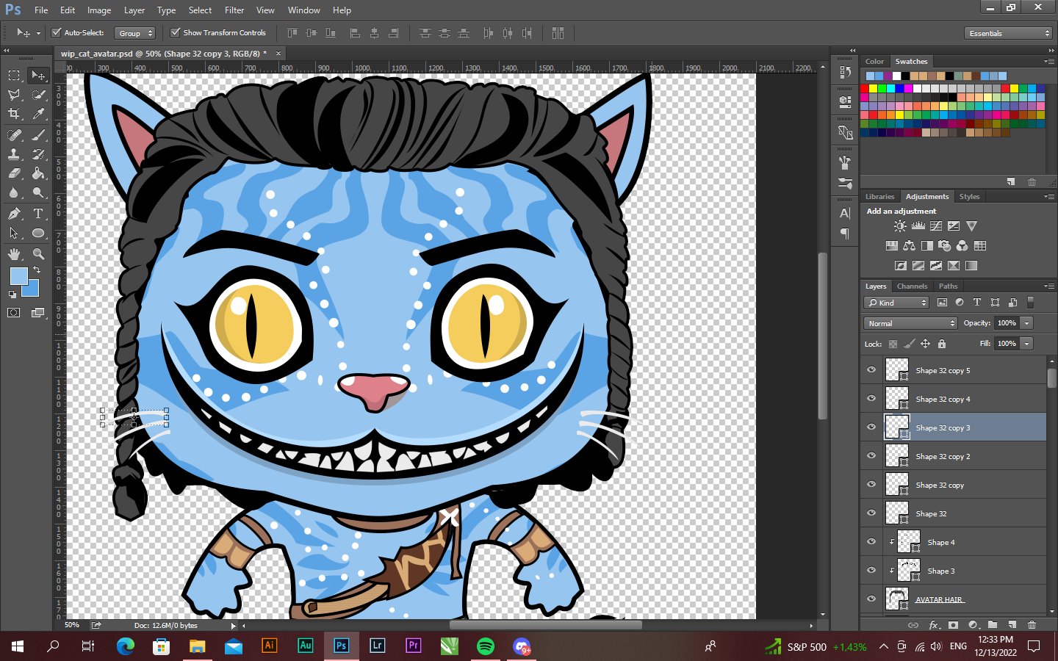Image resolution: width=1058 pixels, height=661 pixels.
Task: Uncheck Show Transform Controls
Action: [175, 32]
